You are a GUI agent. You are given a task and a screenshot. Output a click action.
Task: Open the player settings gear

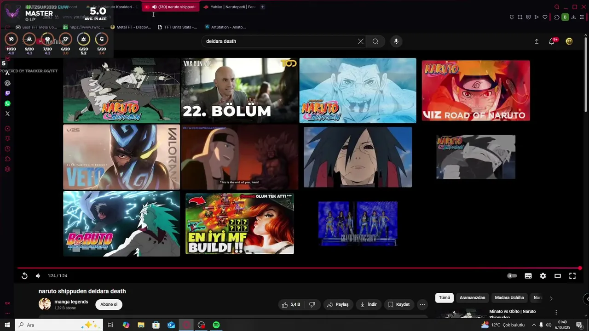(x=543, y=276)
